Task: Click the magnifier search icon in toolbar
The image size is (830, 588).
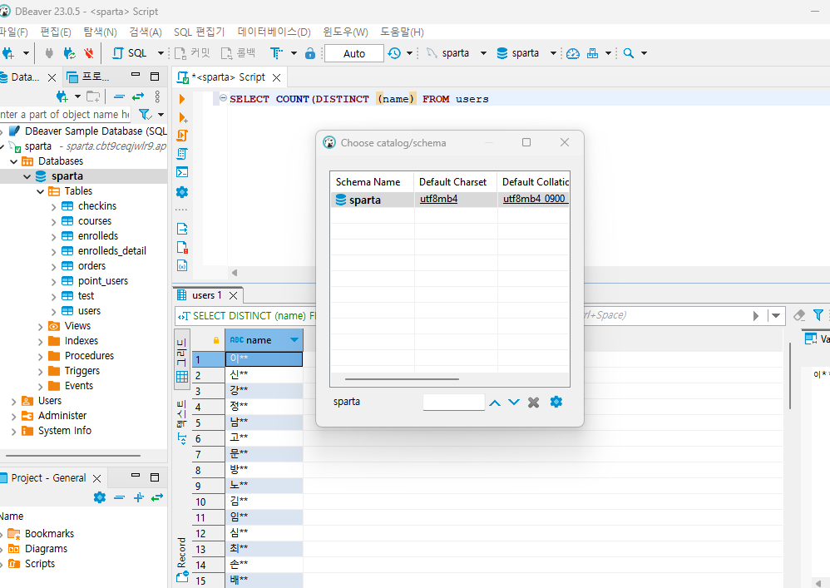Action: click(629, 53)
